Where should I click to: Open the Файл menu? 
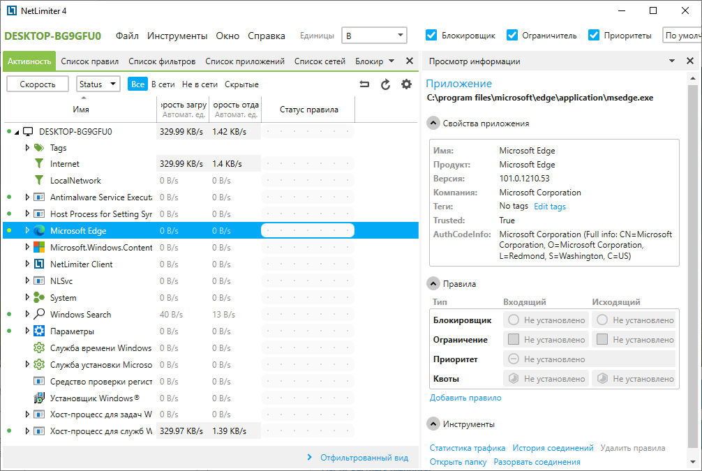pos(127,36)
